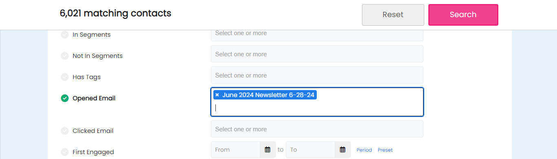Viewport: 557px width, 159px height.
Task: Open the First Engaged To calendar icon
Action: pos(342,150)
